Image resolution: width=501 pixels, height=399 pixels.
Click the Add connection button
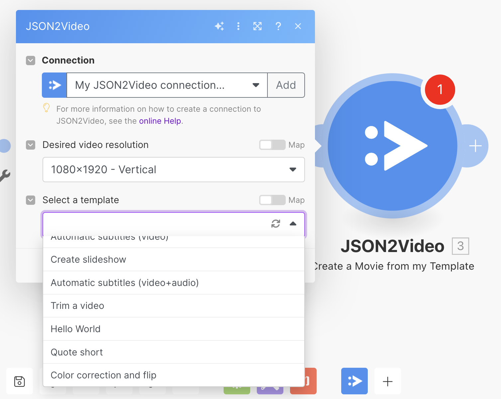click(286, 85)
